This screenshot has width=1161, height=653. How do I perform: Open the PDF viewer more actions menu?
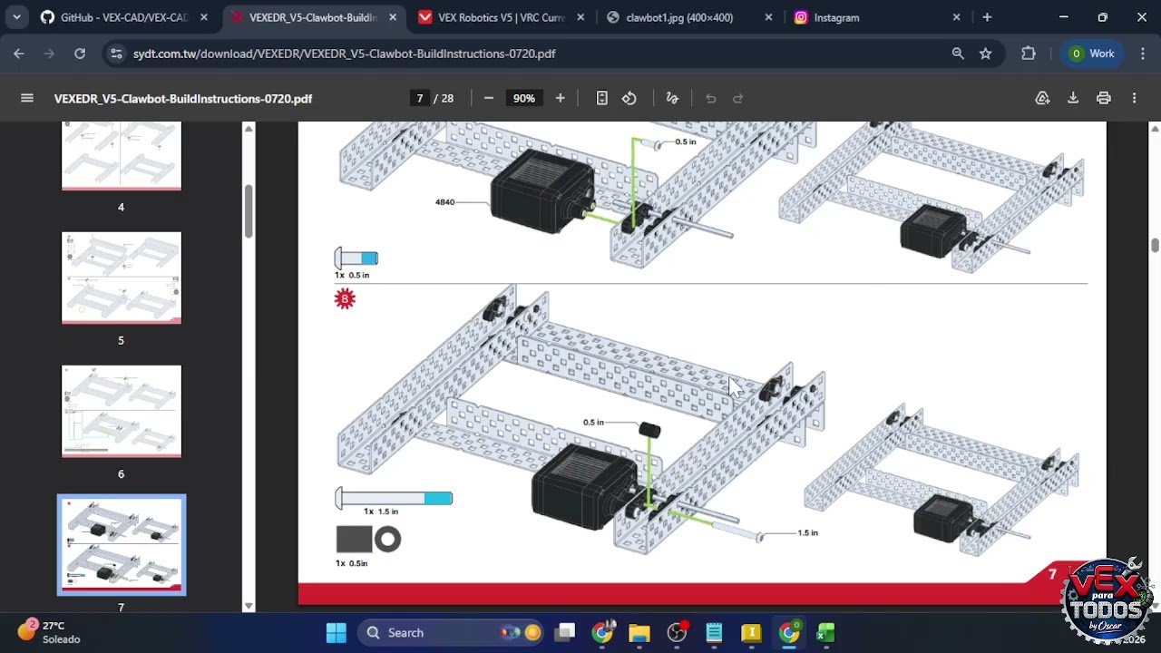click(x=1134, y=98)
